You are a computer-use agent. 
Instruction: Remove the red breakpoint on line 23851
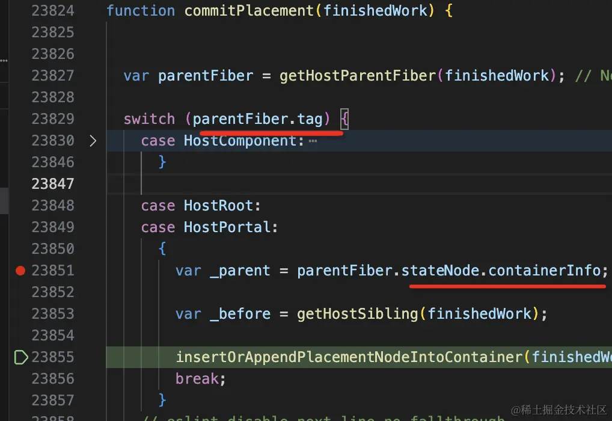coord(20,270)
